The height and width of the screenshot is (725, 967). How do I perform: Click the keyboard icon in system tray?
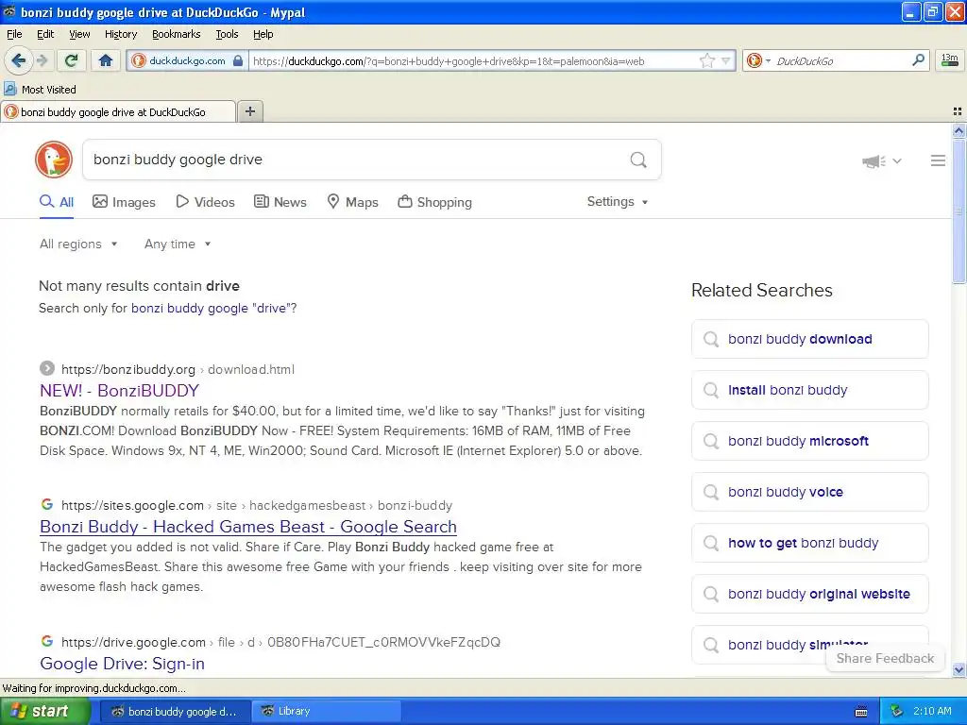click(861, 712)
